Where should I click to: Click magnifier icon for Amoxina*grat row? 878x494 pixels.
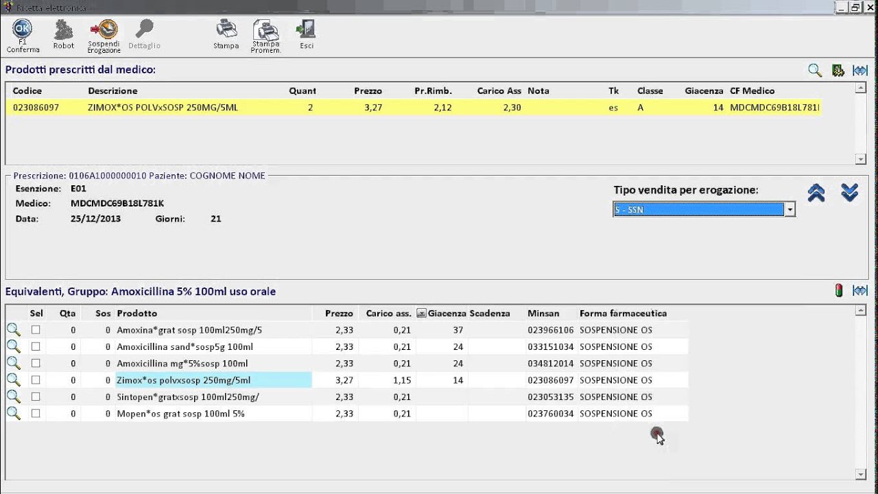coord(13,330)
